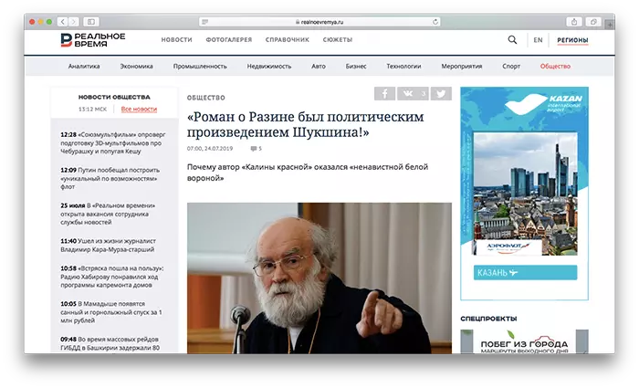Expand the Регионы regions menu

[x=572, y=40]
